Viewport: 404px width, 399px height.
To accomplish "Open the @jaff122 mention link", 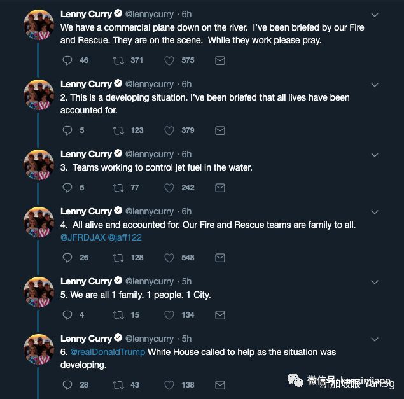I will [x=124, y=237].
